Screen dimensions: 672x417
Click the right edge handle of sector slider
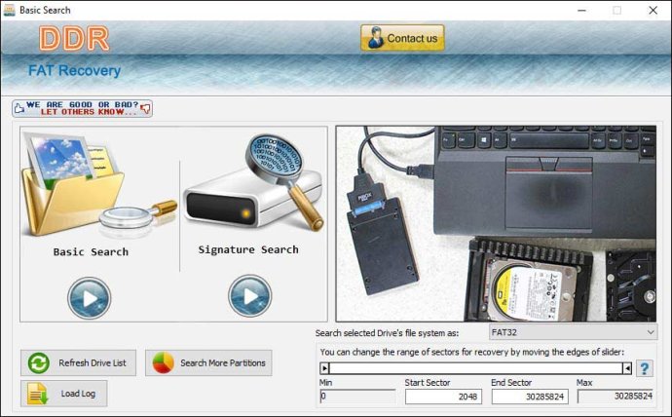(627, 368)
